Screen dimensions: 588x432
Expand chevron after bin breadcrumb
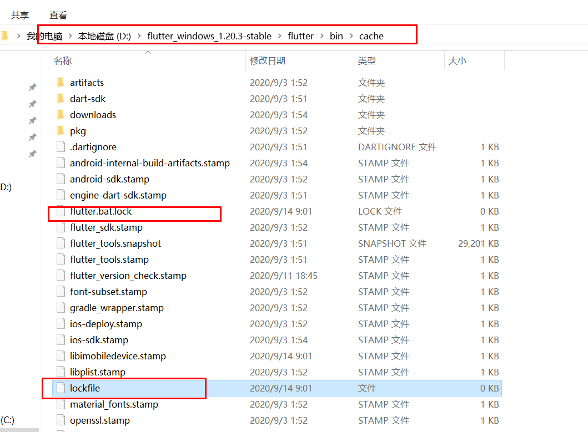click(351, 36)
